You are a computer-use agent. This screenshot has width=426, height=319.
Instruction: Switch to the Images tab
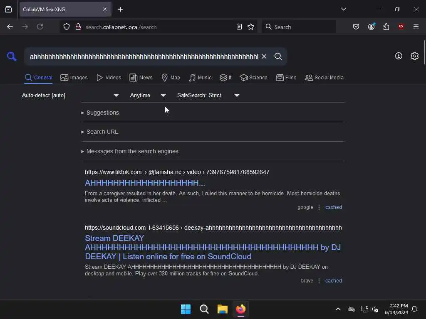(x=74, y=78)
